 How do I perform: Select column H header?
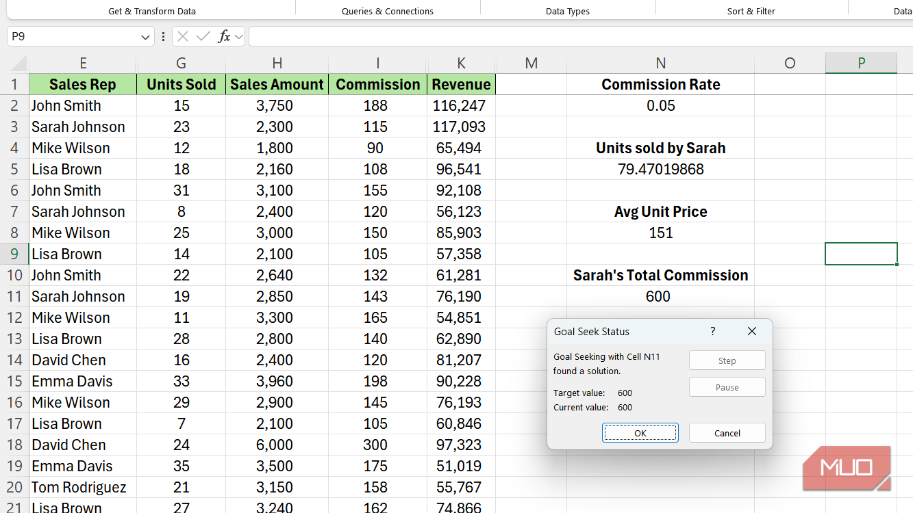tap(277, 63)
